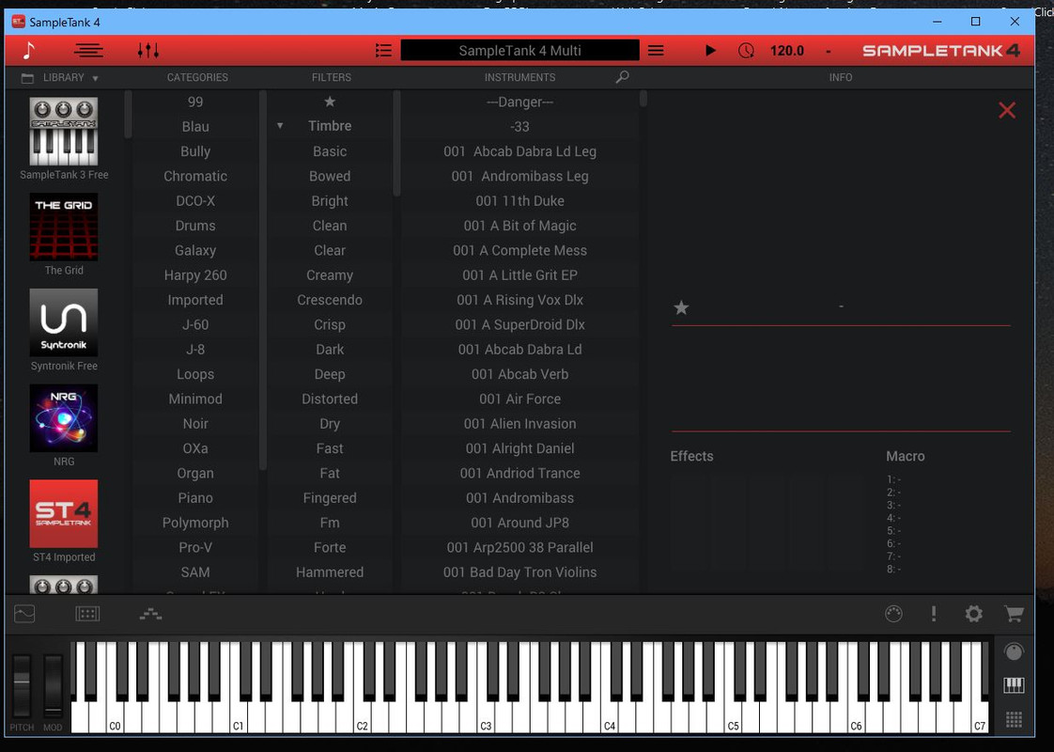
Task: Select ST4 Imported library thumbnail
Action: pos(64,513)
